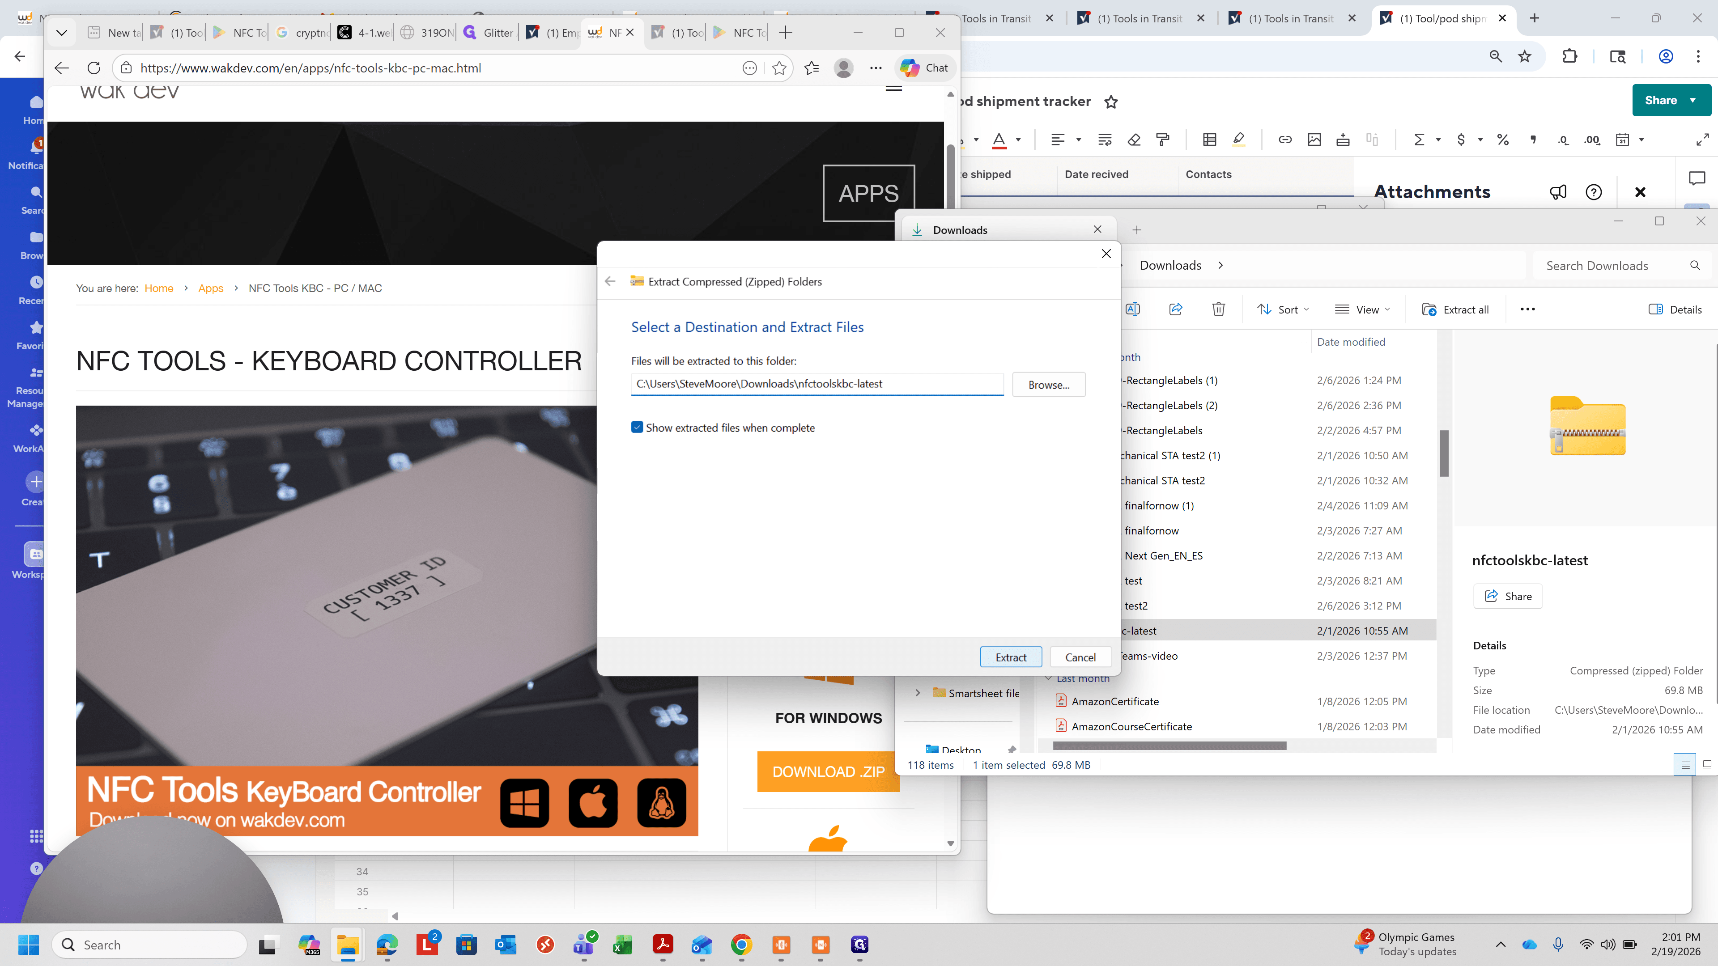
Task: Open Copilot Chat in Edge
Action: [924, 68]
